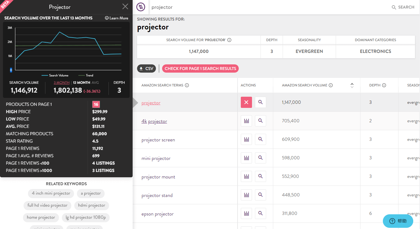Click the $131.11 average price value
This screenshot has width=420, height=229.
tap(98, 126)
